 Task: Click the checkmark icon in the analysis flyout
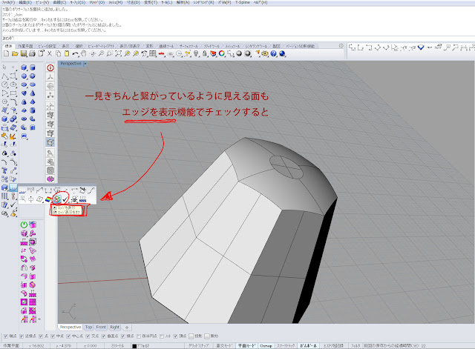click(65, 199)
